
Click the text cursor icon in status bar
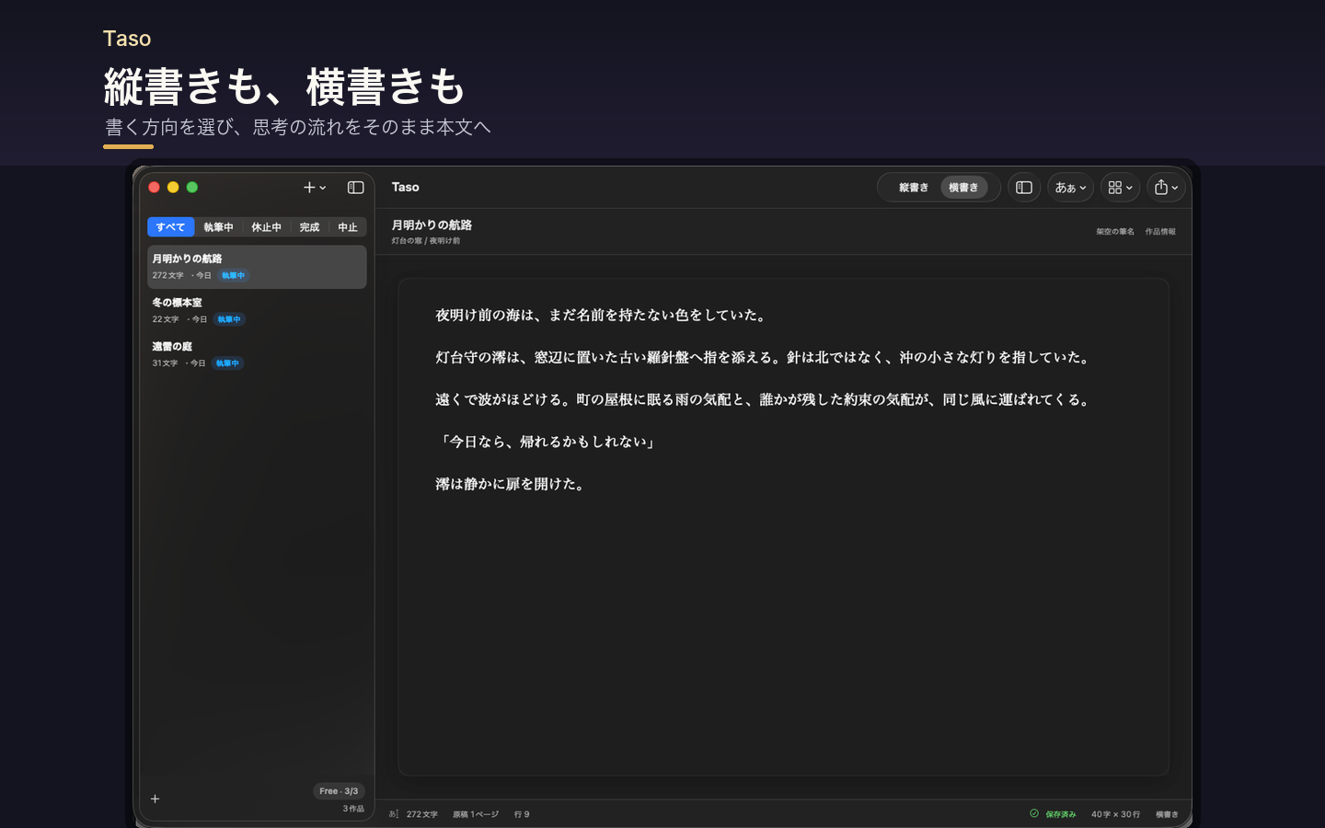394,814
